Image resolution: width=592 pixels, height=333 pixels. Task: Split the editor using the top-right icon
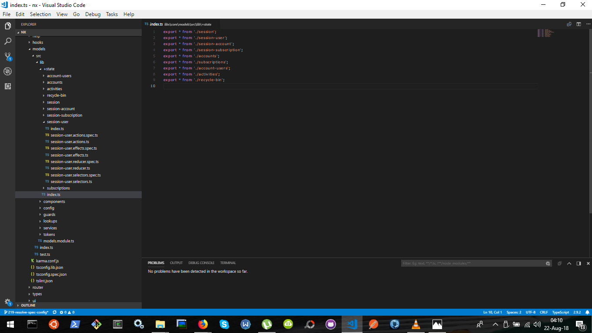click(579, 24)
